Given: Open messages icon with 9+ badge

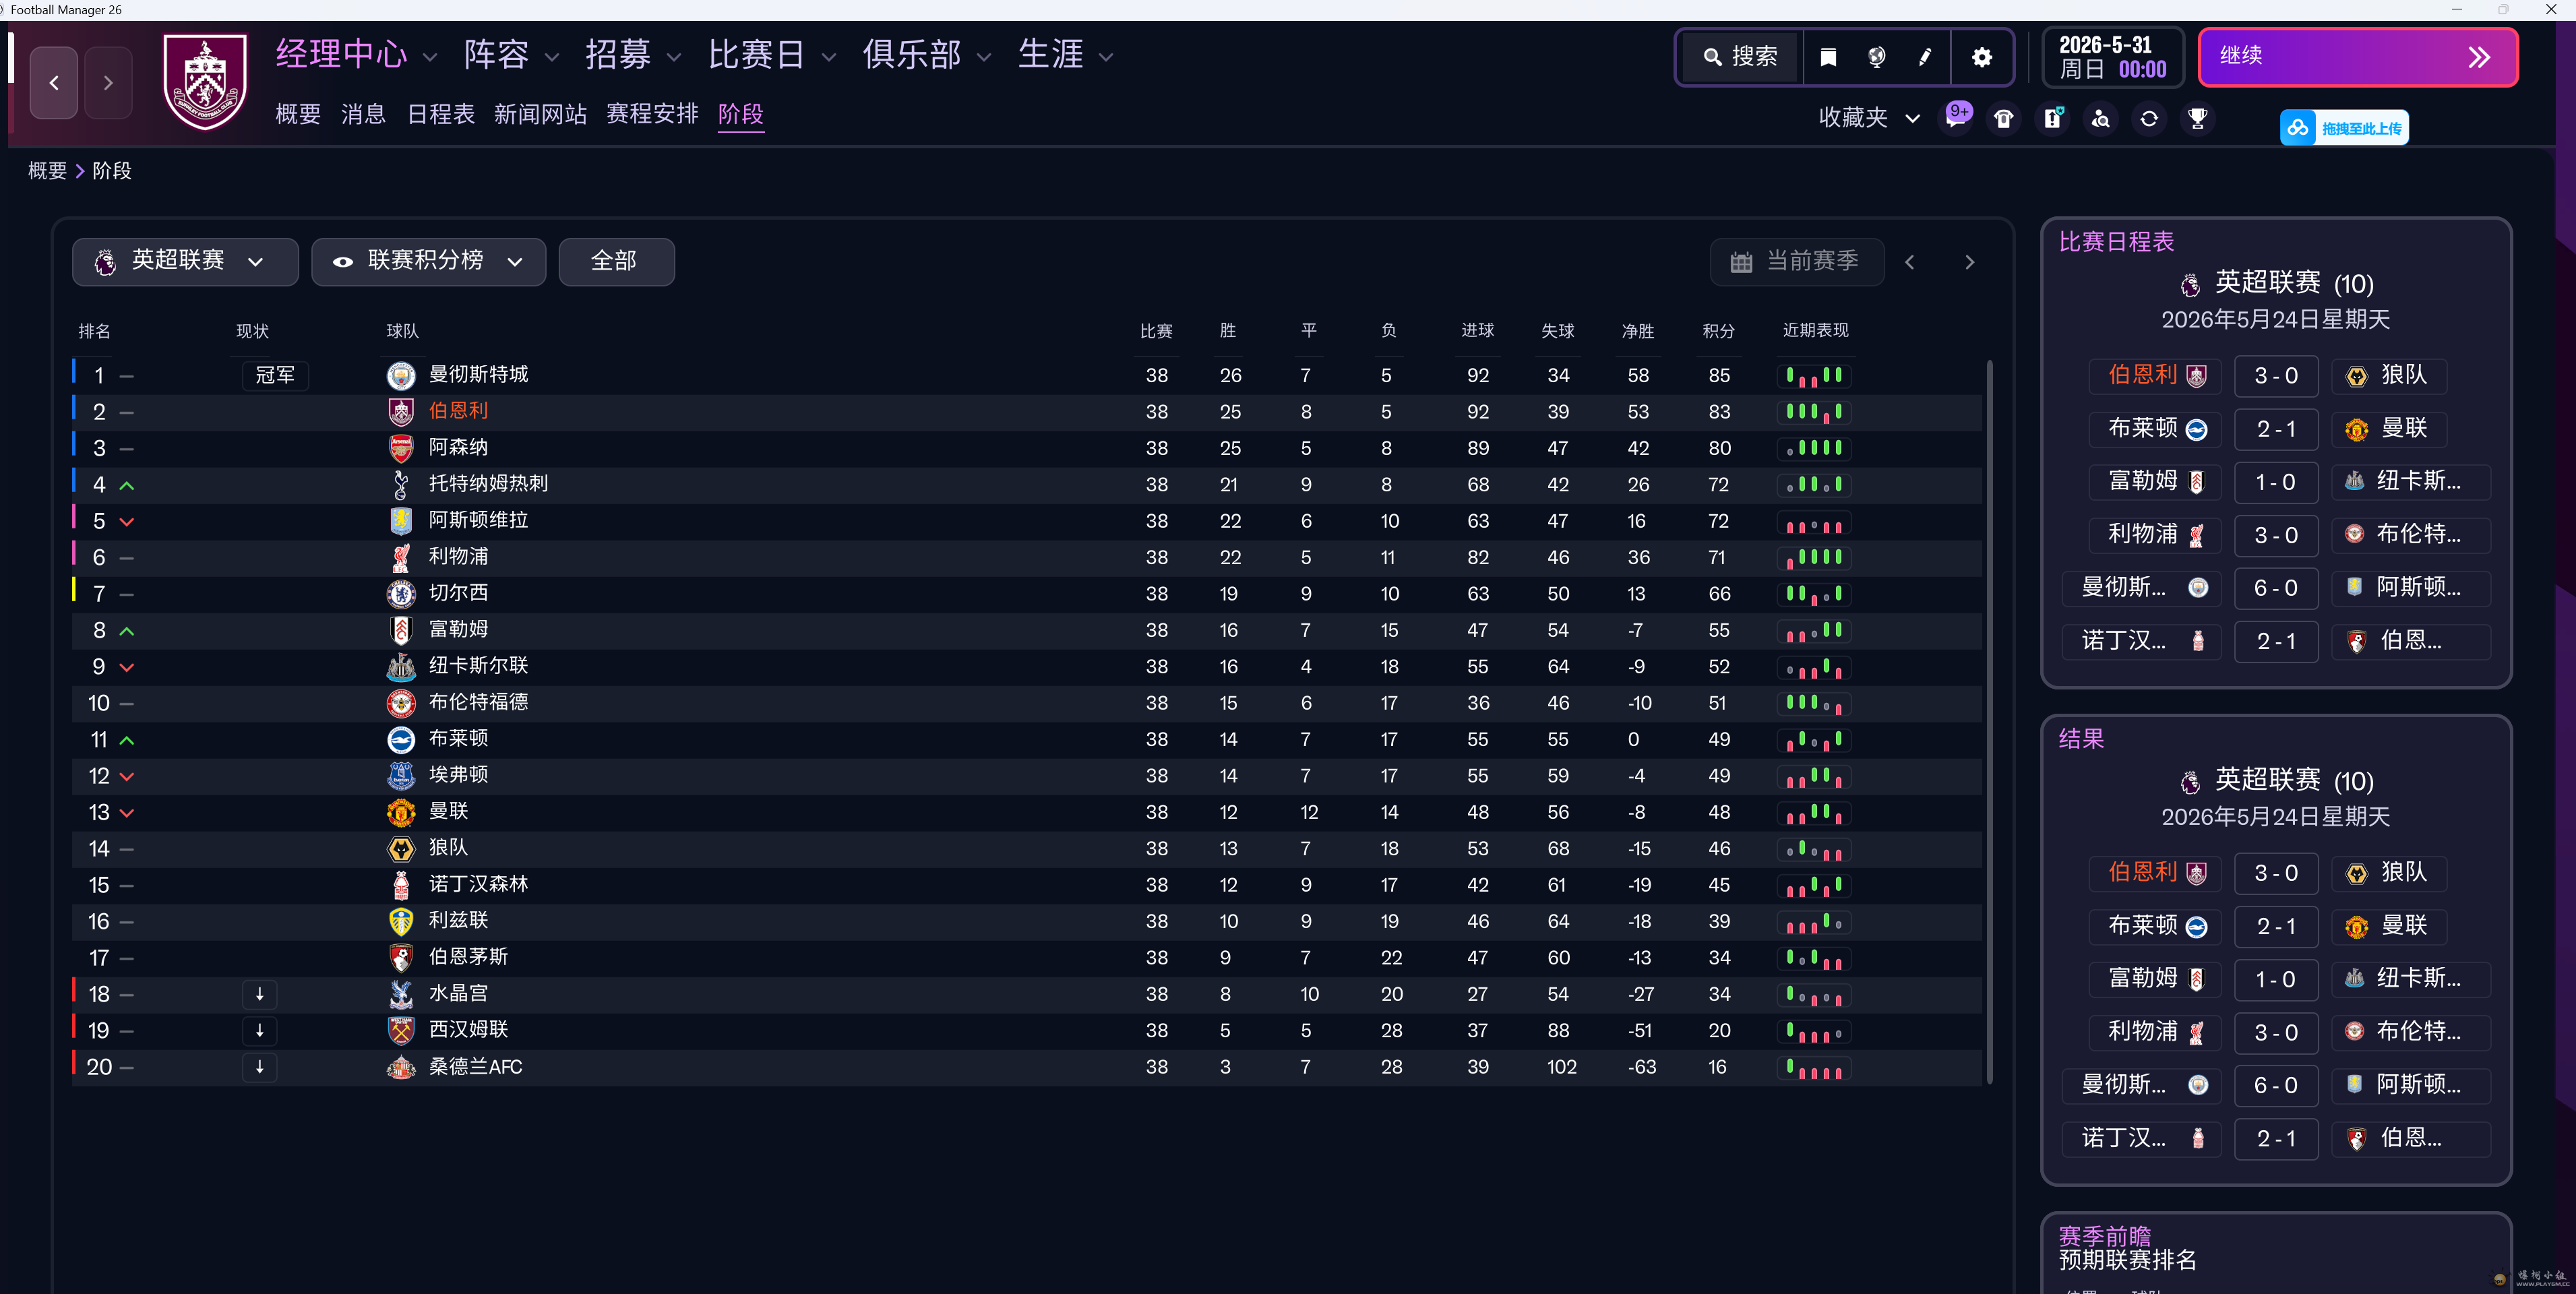Looking at the screenshot, I should (x=1957, y=117).
